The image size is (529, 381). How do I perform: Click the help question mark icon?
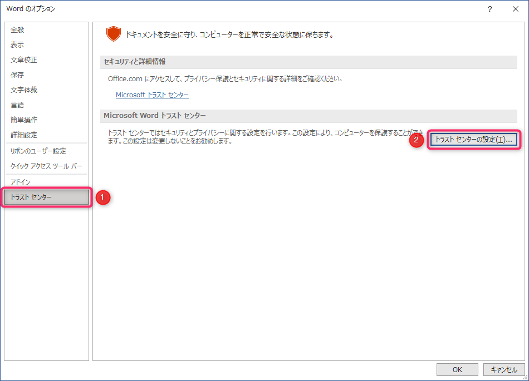(490, 9)
